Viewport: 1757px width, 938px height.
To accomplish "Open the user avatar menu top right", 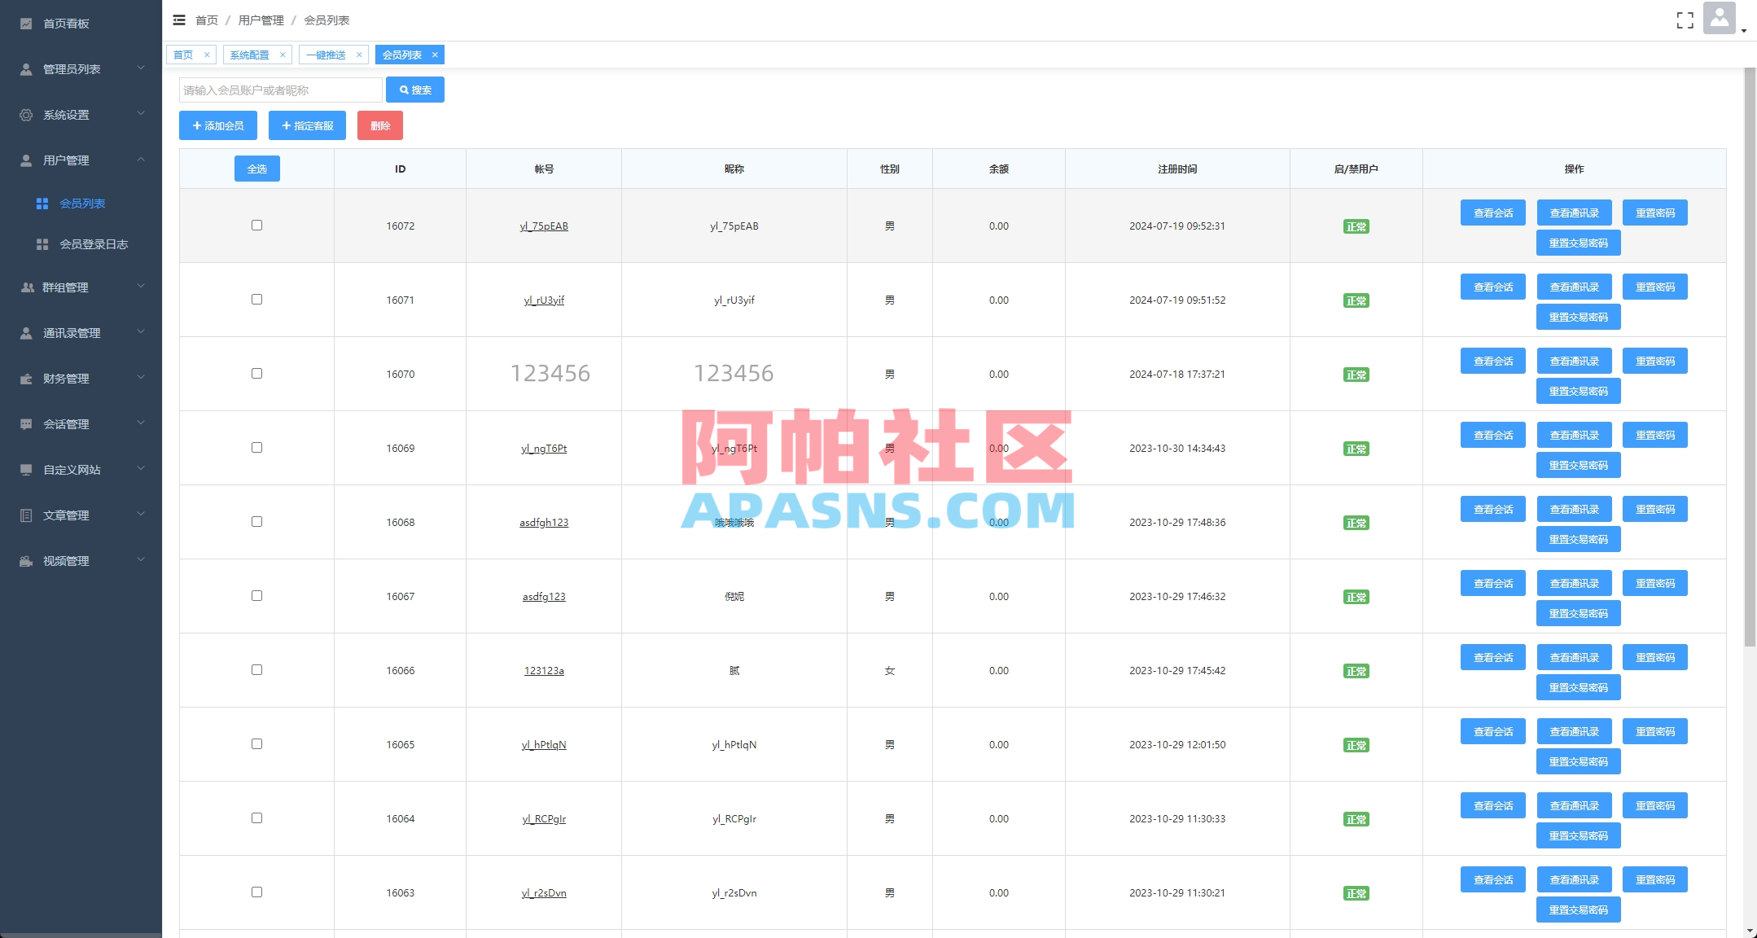I will tap(1719, 18).
